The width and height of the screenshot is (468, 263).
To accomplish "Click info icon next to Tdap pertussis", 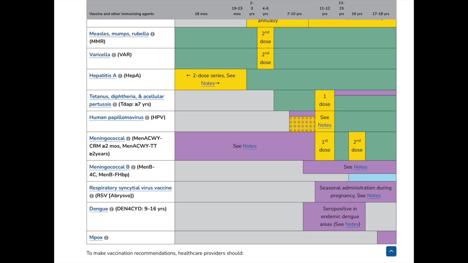I will (x=115, y=104).
